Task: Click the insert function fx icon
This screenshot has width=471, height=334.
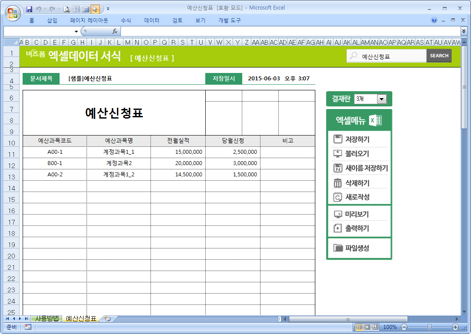Action: 115,31
